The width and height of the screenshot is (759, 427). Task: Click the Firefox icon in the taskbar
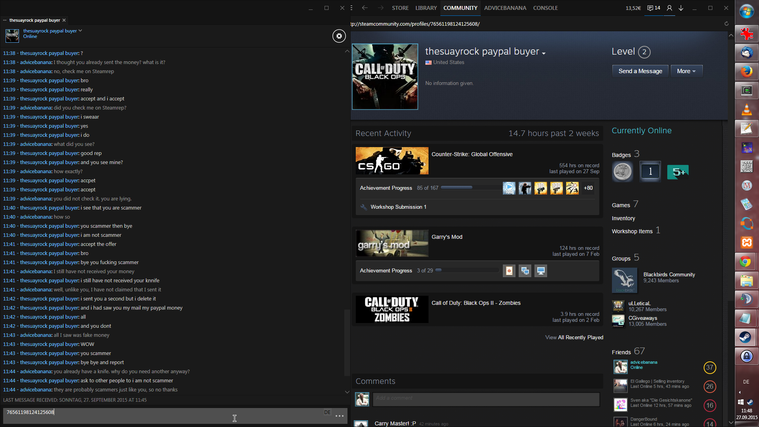(746, 72)
